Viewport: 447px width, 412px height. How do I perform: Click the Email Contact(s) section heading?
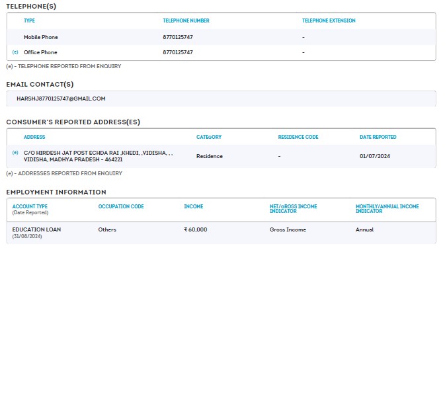[x=40, y=84]
